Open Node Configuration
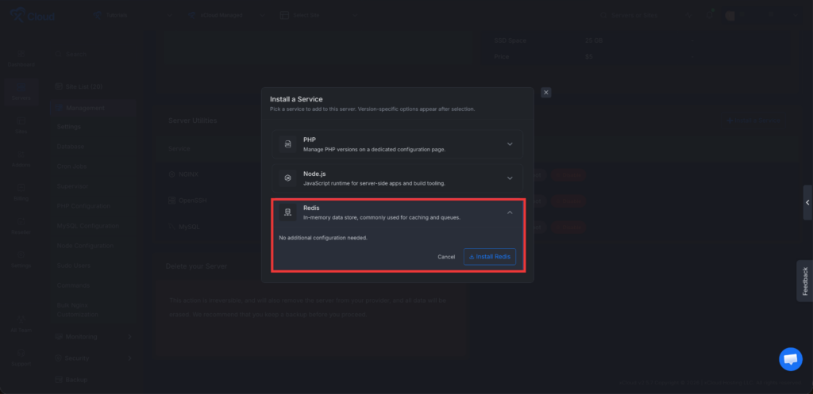Screen dimensions: 813x394 coord(85,246)
